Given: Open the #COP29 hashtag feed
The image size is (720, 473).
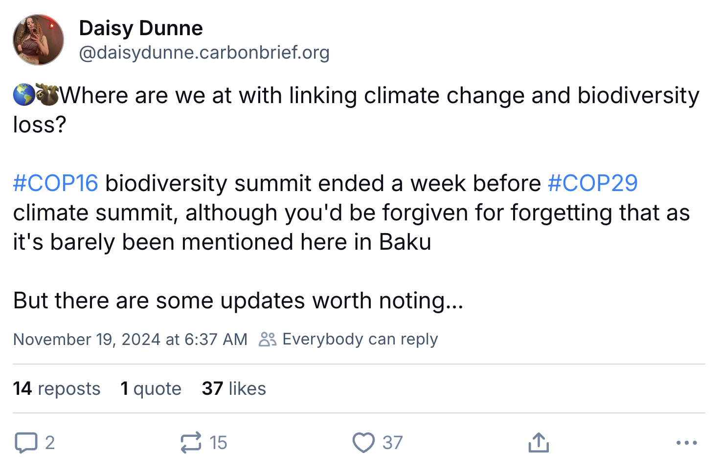Looking at the screenshot, I should [593, 183].
